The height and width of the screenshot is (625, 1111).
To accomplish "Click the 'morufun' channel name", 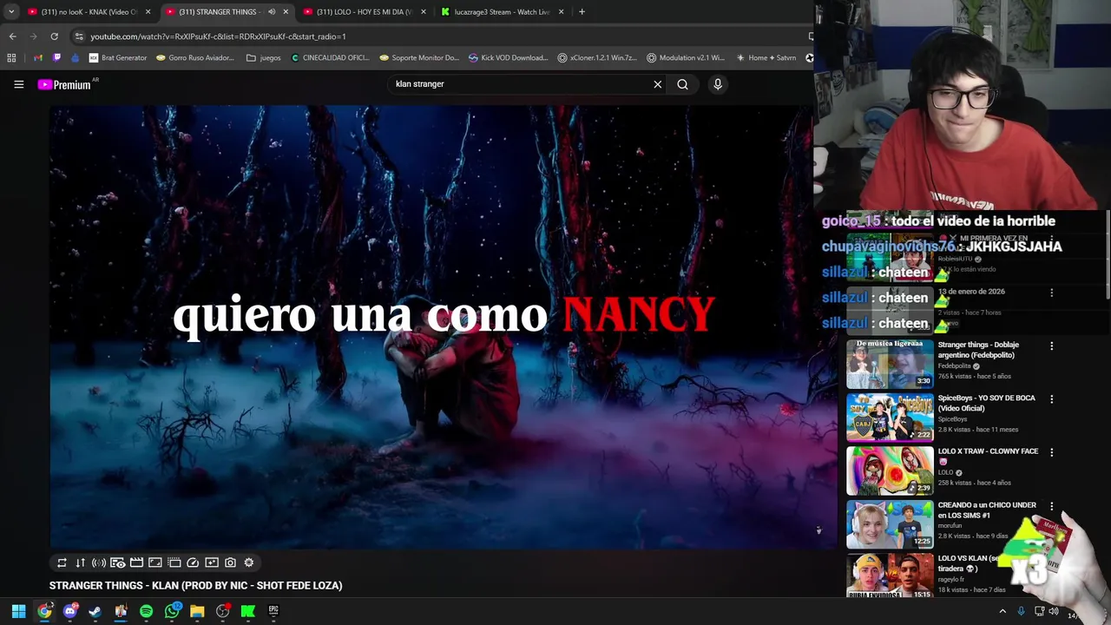I will 950,525.
